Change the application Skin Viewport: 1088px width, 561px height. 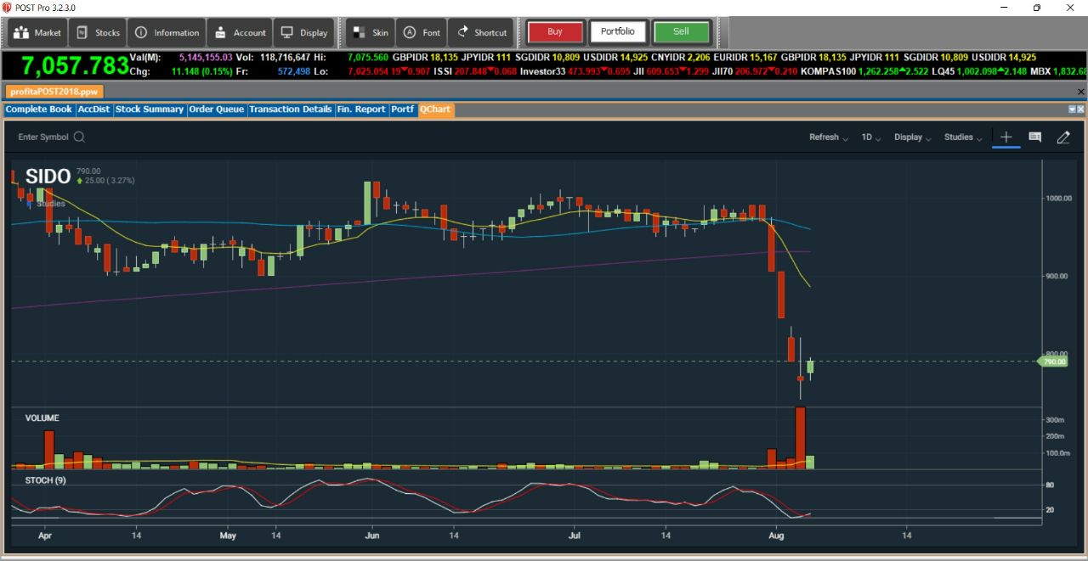tap(371, 32)
